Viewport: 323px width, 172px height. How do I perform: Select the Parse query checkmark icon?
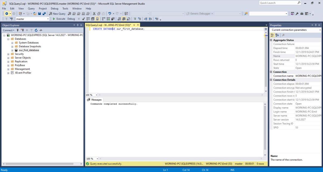coord(83,19)
